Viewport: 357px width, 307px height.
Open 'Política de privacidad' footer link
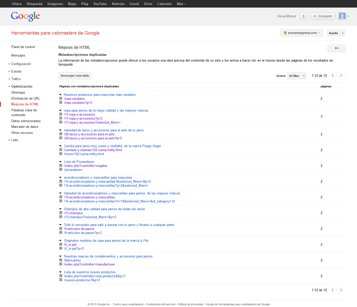(x=191, y=304)
